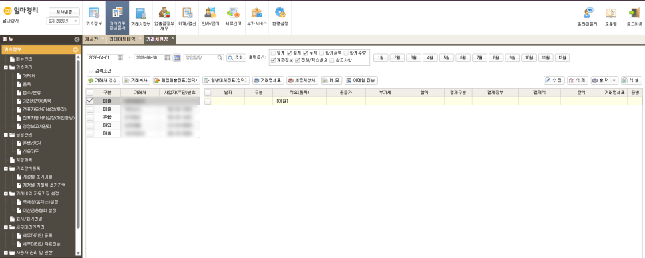Click the 메 모 memo button
Viewport: 645px width, 258px height.
[x=332, y=80]
